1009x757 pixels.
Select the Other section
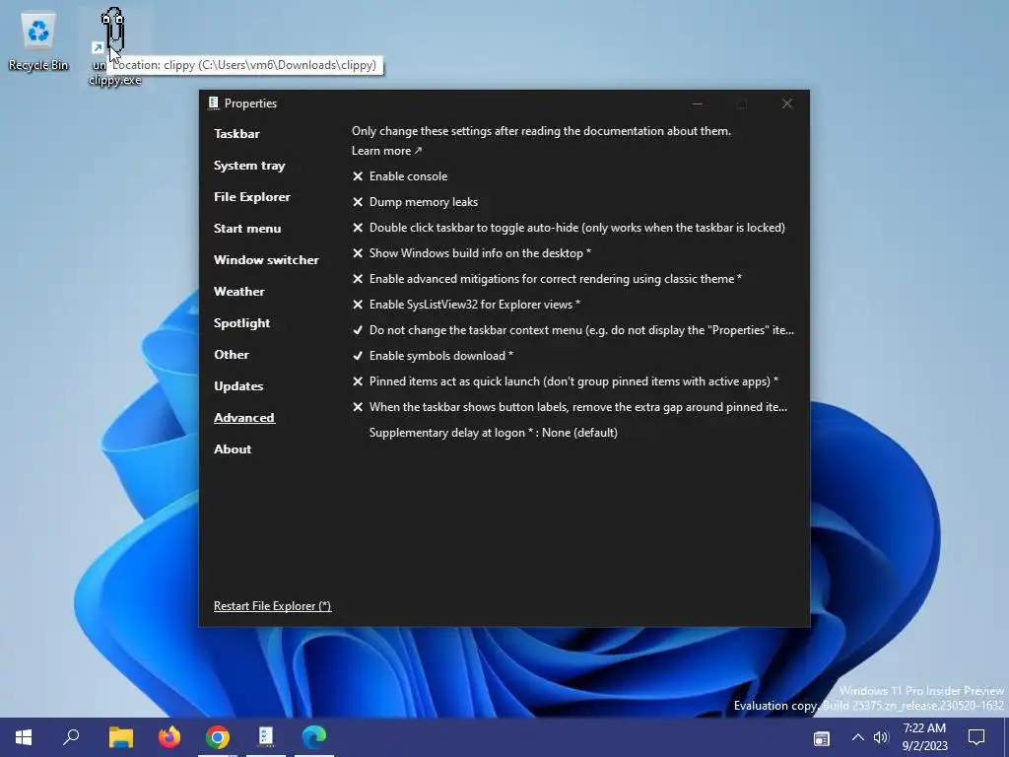(232, 355)
